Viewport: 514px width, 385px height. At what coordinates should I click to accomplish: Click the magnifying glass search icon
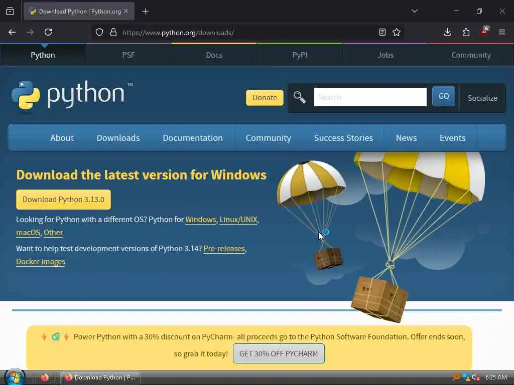300,97
